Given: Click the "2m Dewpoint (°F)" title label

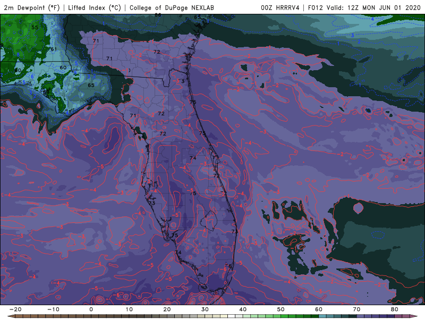Looking at the screenshot, I should (32, 7).
